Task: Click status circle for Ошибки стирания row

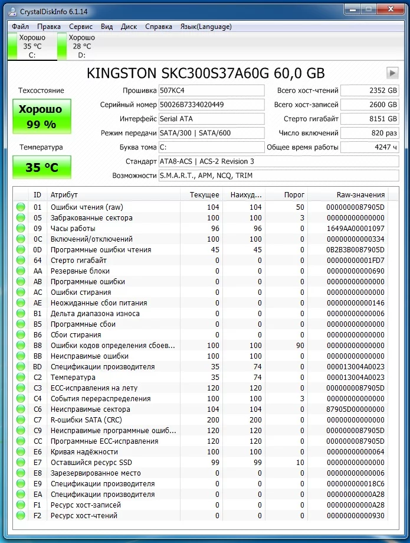Action: pos(21,292)
